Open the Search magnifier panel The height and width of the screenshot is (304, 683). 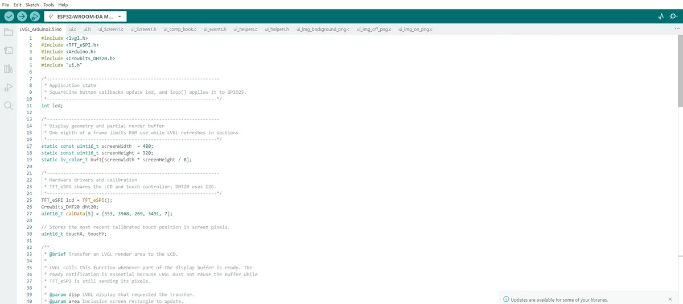(8, 106)
